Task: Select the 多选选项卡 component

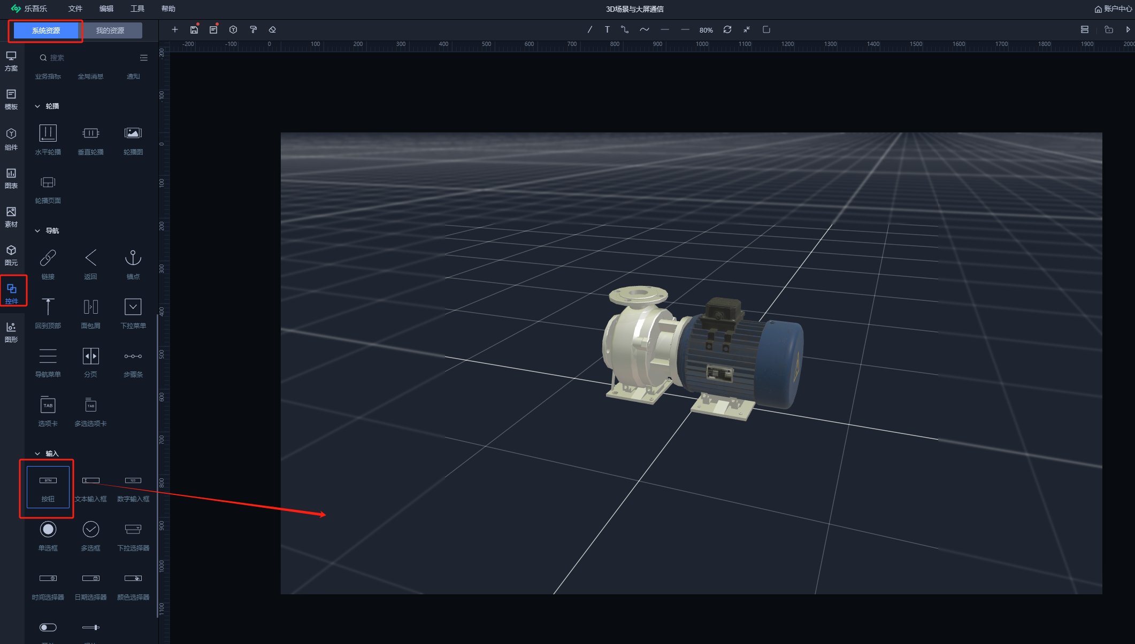Action: [91, 412]
